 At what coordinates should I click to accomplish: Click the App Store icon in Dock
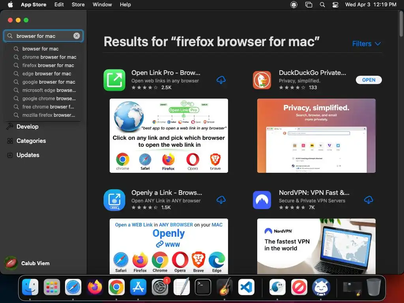(x=138, y=287)
